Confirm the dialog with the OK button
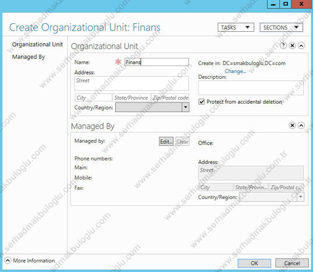 254,263
